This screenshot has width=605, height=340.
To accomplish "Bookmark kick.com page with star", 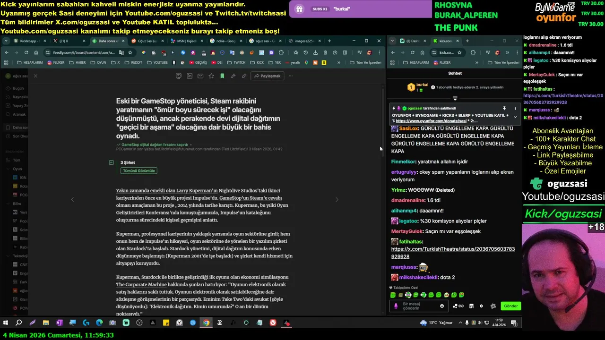I will coord(459,52).
